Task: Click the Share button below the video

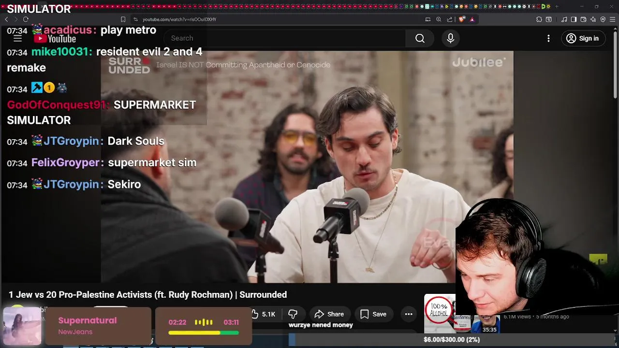Action: [329, 314]
